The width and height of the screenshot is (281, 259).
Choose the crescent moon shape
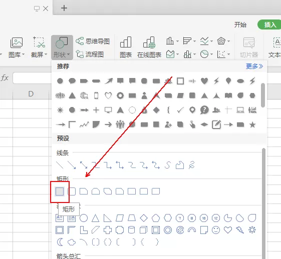[x=60, y=242]
